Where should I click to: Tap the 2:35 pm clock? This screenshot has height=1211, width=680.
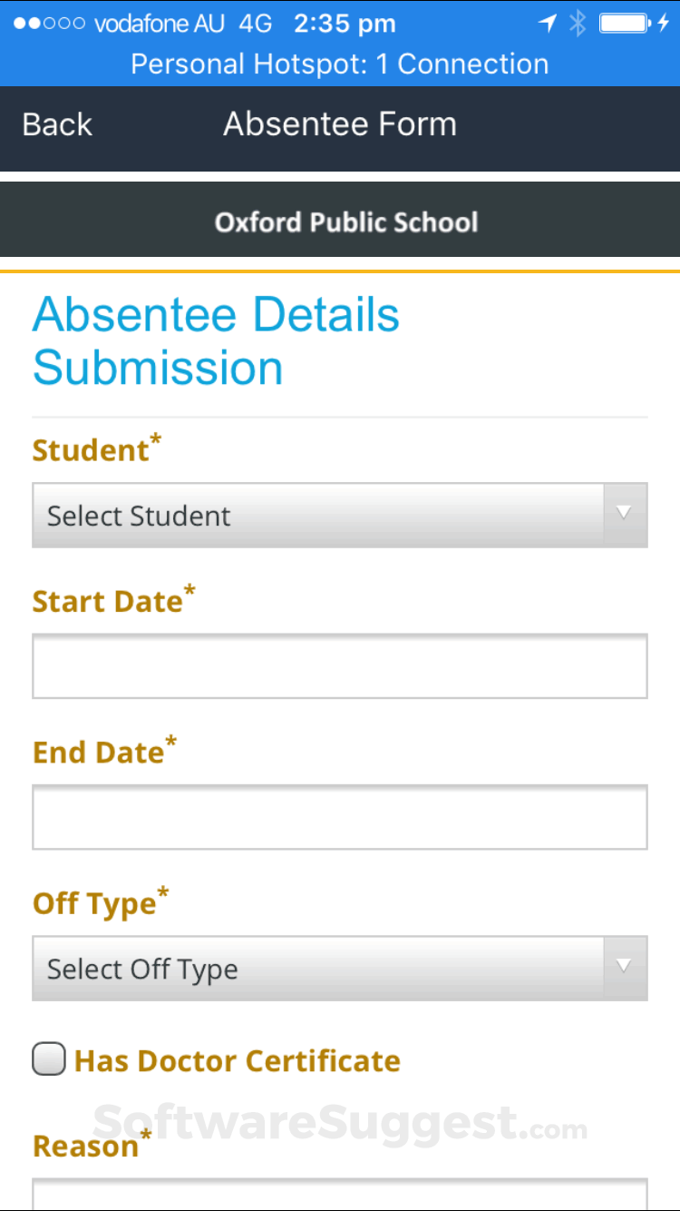coord(345,24)
